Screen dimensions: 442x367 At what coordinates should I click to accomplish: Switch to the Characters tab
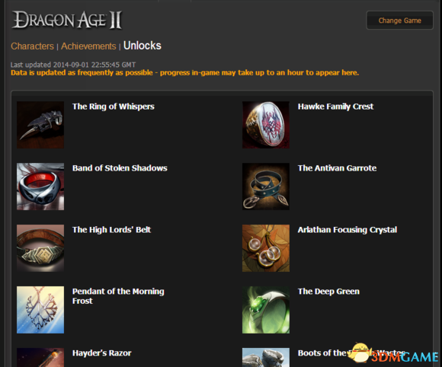33,46
